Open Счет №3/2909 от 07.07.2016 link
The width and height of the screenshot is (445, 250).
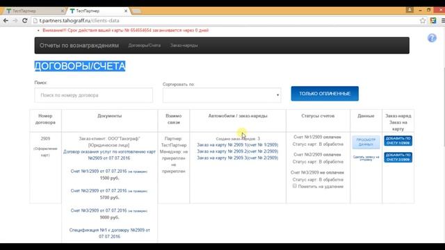(x=99, y=210)
